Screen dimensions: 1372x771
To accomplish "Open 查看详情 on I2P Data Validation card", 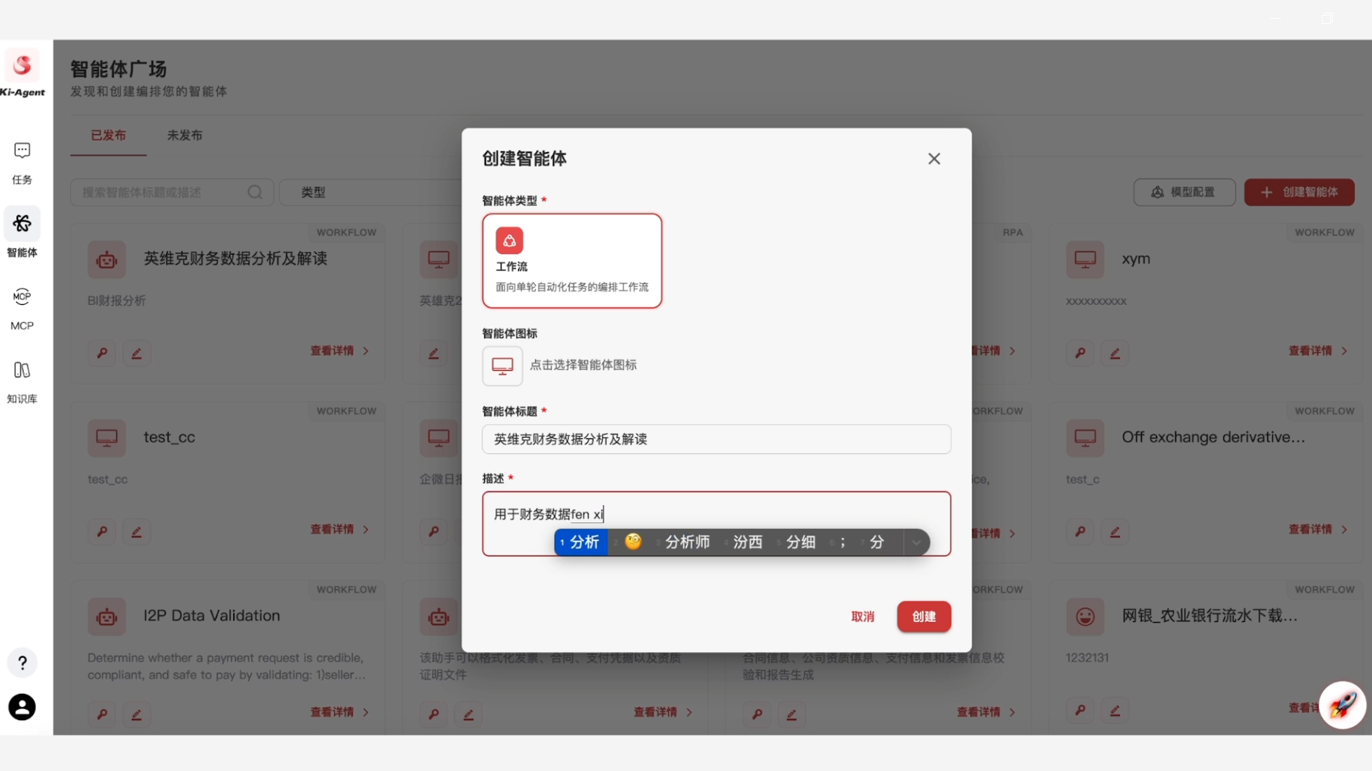I will [x=340, y=712].
